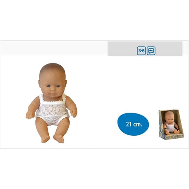This screenshot has height=189, width=189.
Task: Open the boxed doll packaging thumbnail
Action: [171, 124]
